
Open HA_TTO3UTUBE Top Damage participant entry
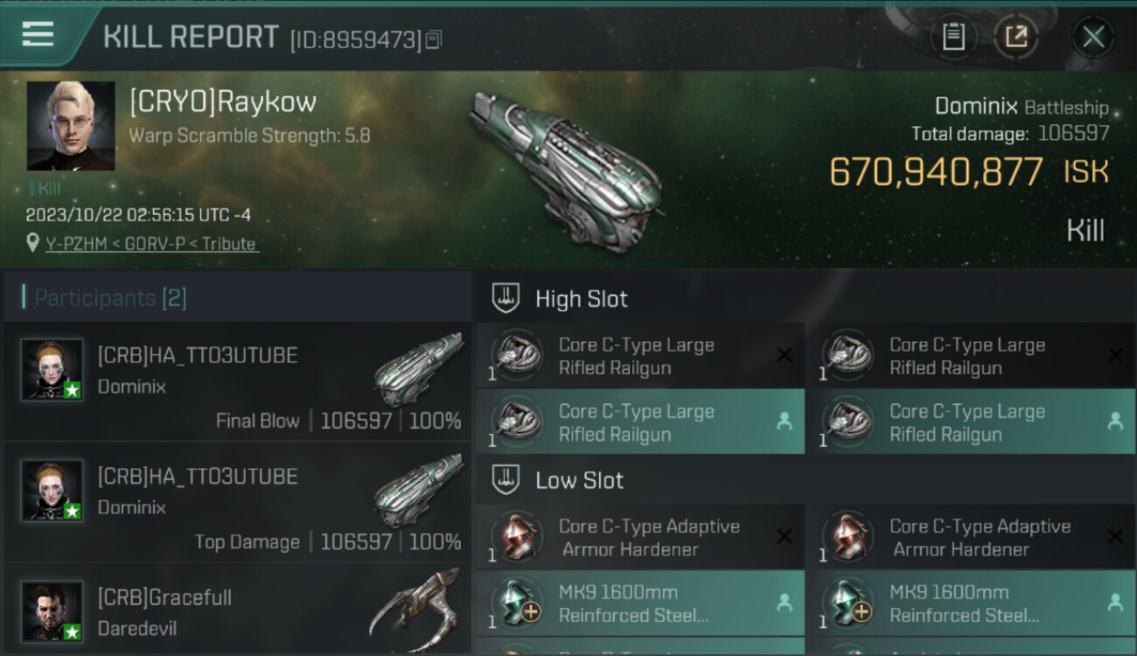[x=238, y=503]
